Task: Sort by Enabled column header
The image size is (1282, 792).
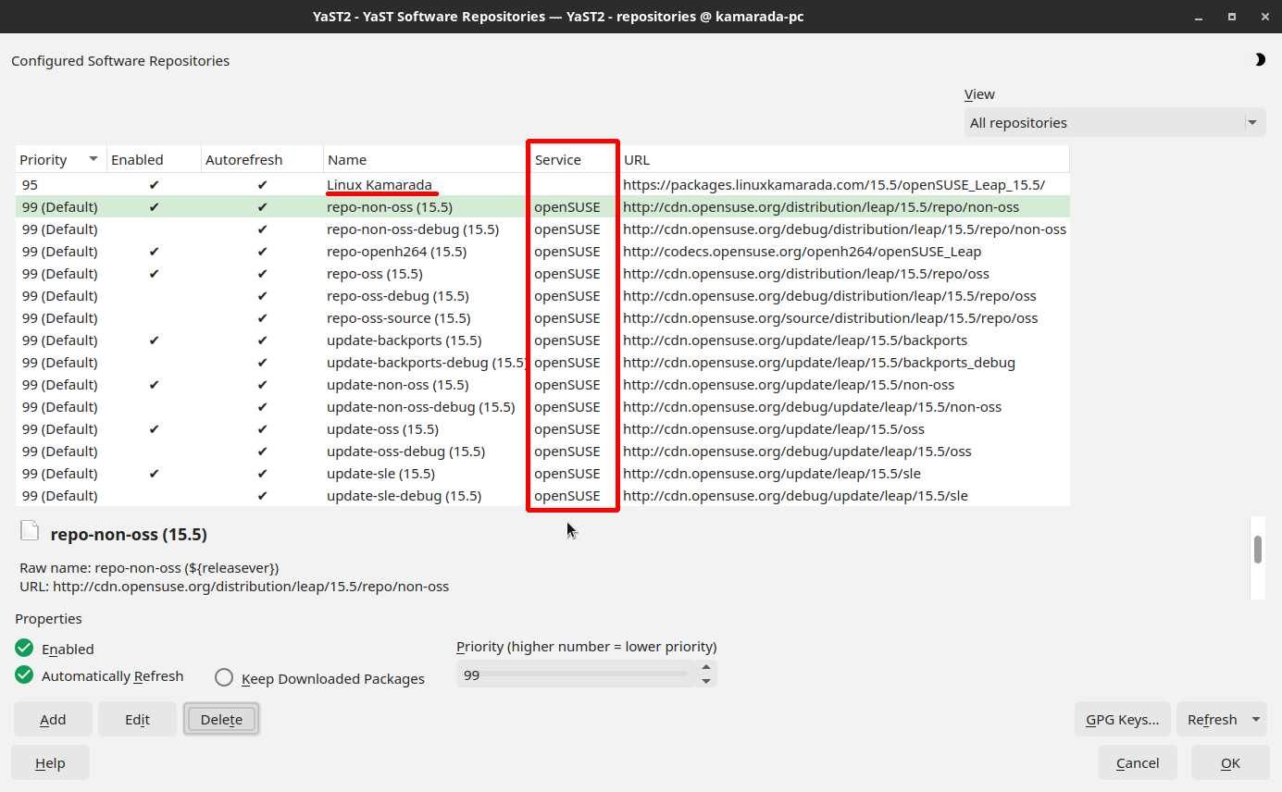Action: click(x=154, y=159)
